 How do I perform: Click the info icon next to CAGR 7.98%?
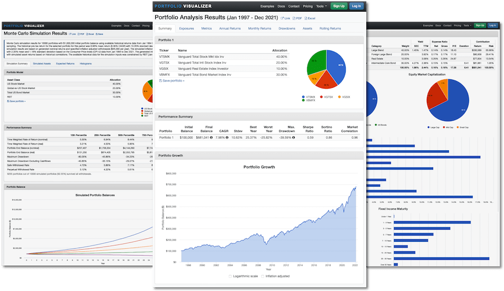[x=227, y=138]
